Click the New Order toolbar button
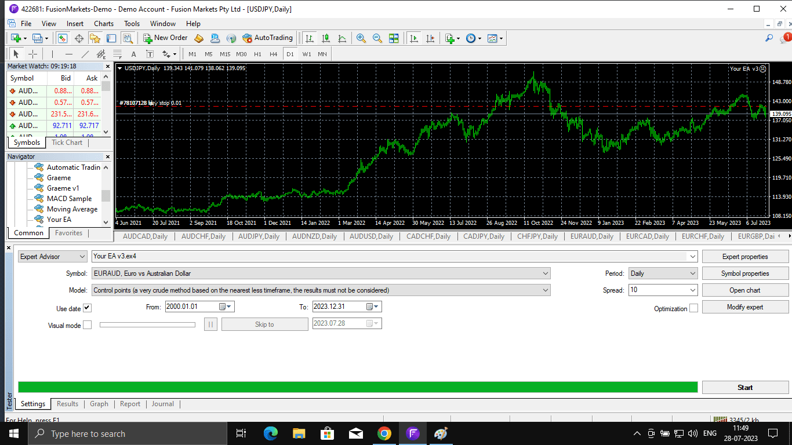 [166, 38]
